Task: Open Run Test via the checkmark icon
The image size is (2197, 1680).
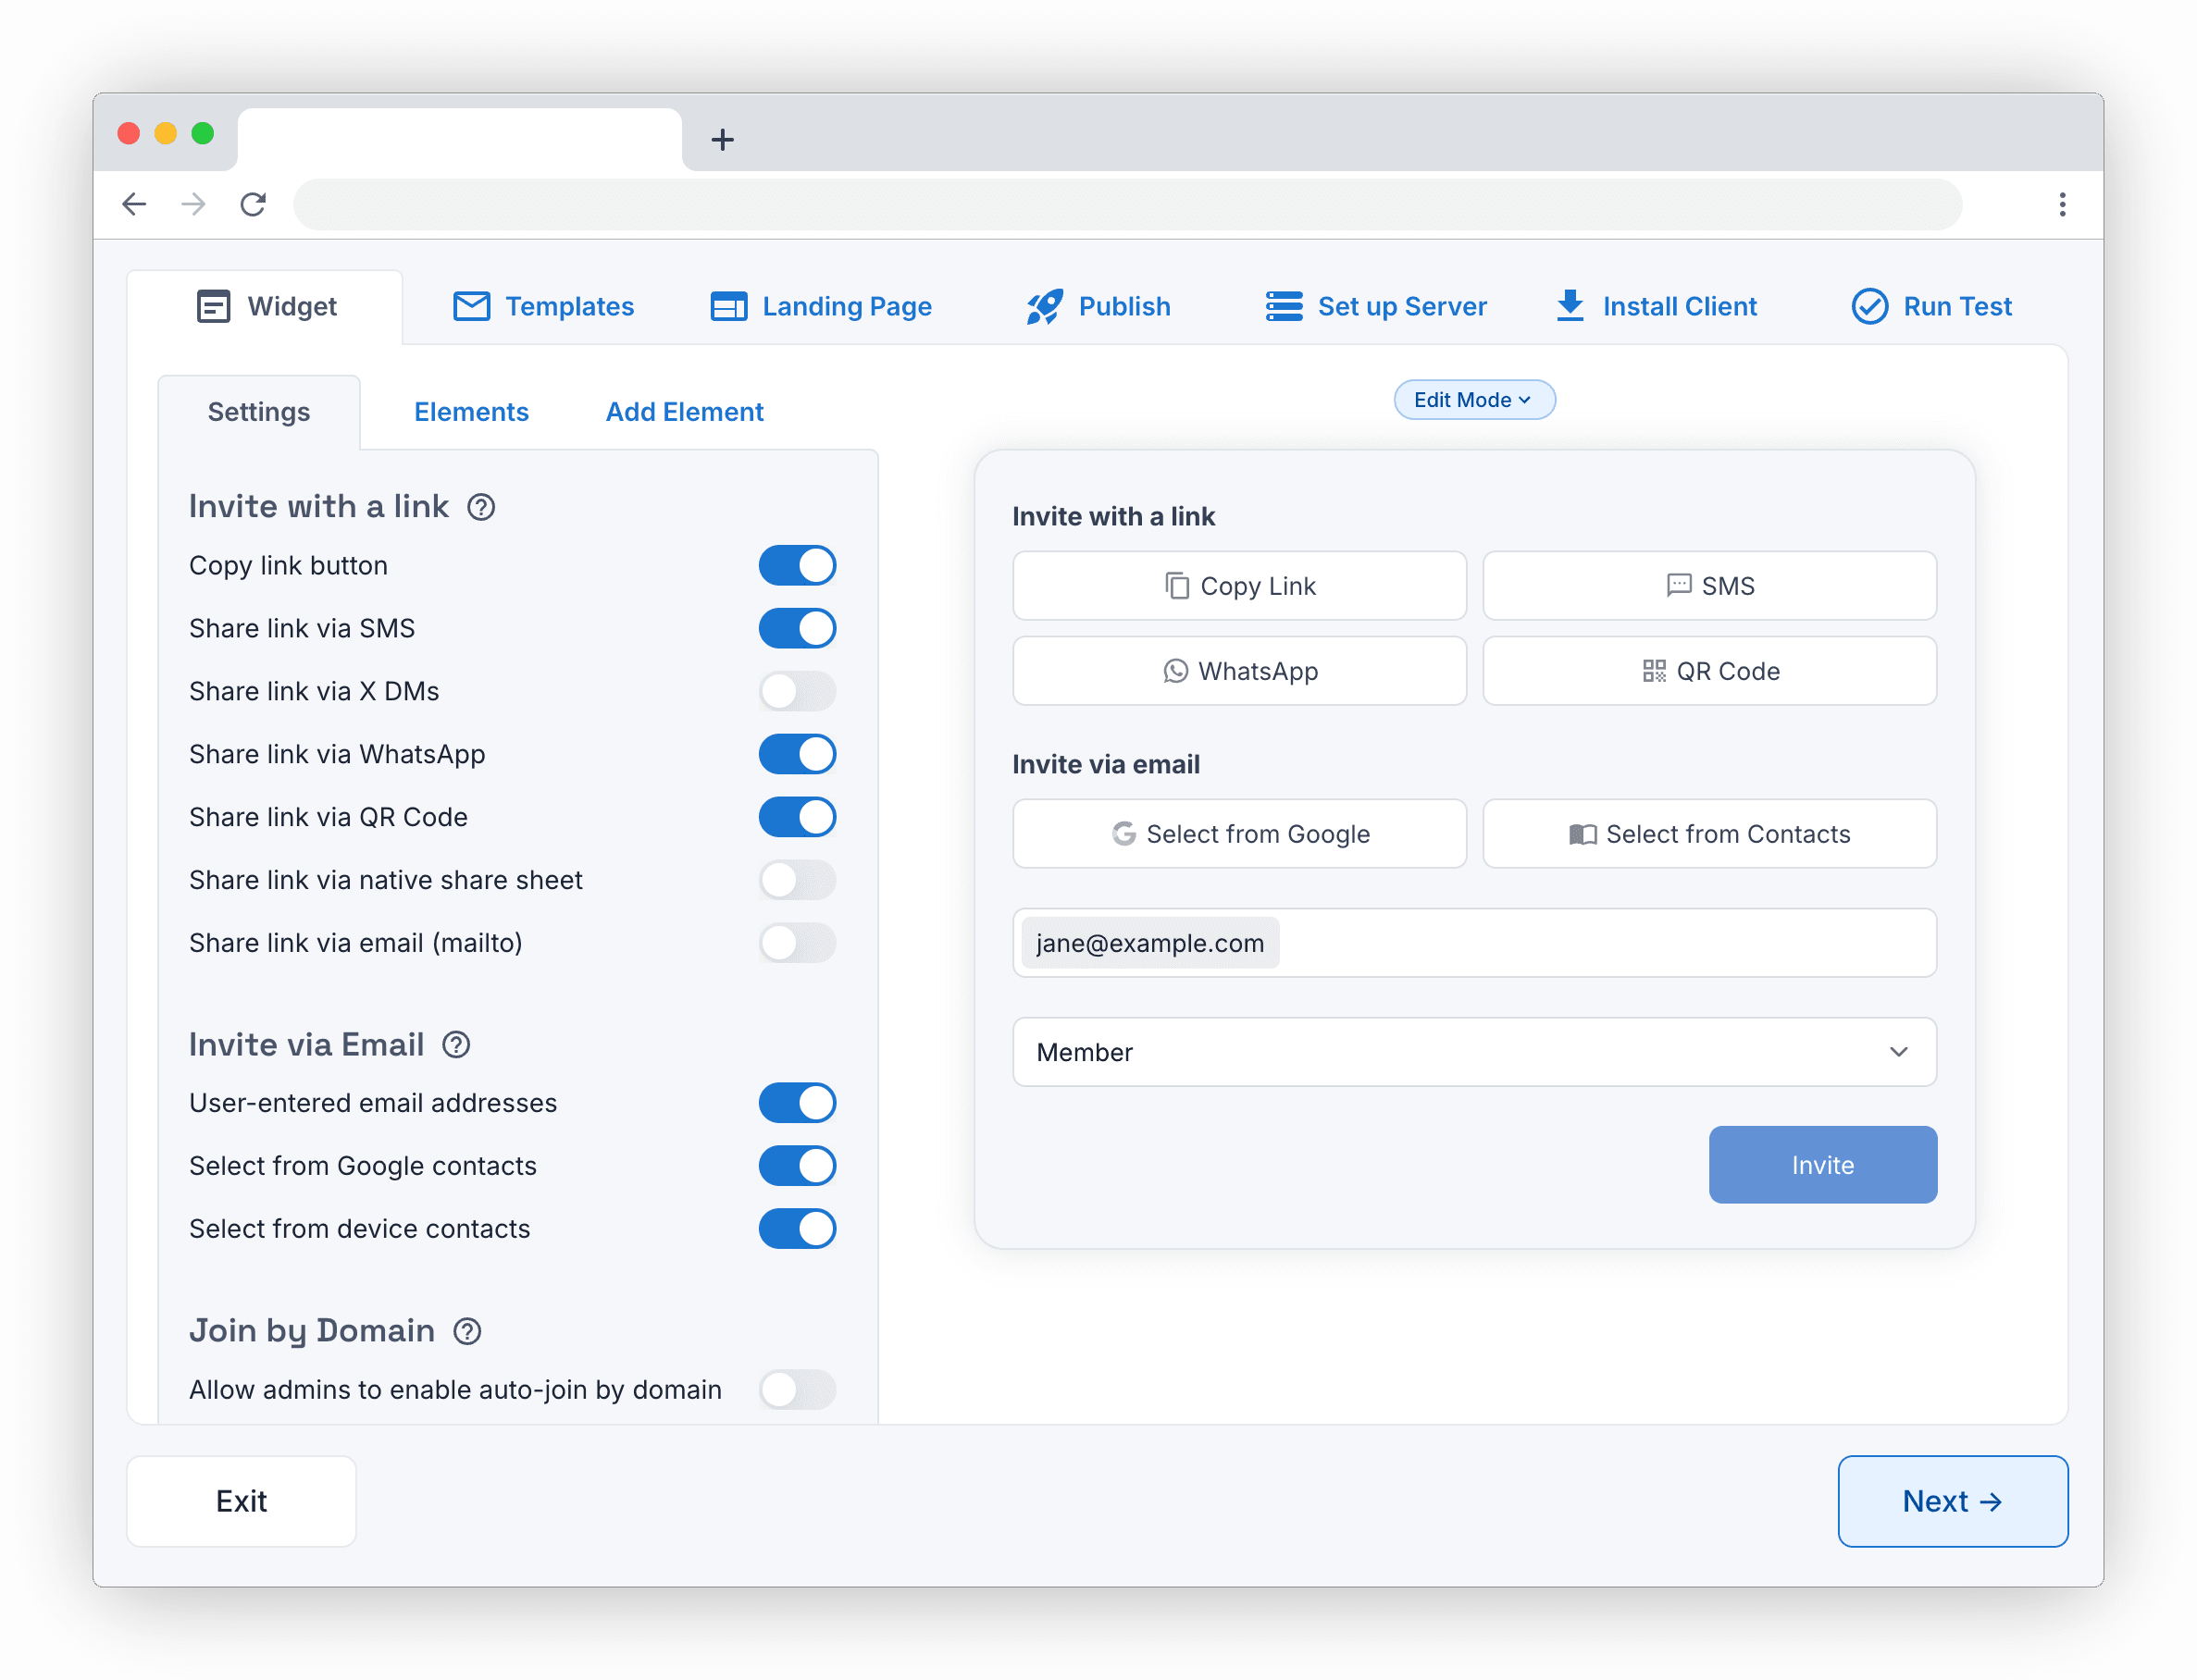Action: [x=1868, y=306]
